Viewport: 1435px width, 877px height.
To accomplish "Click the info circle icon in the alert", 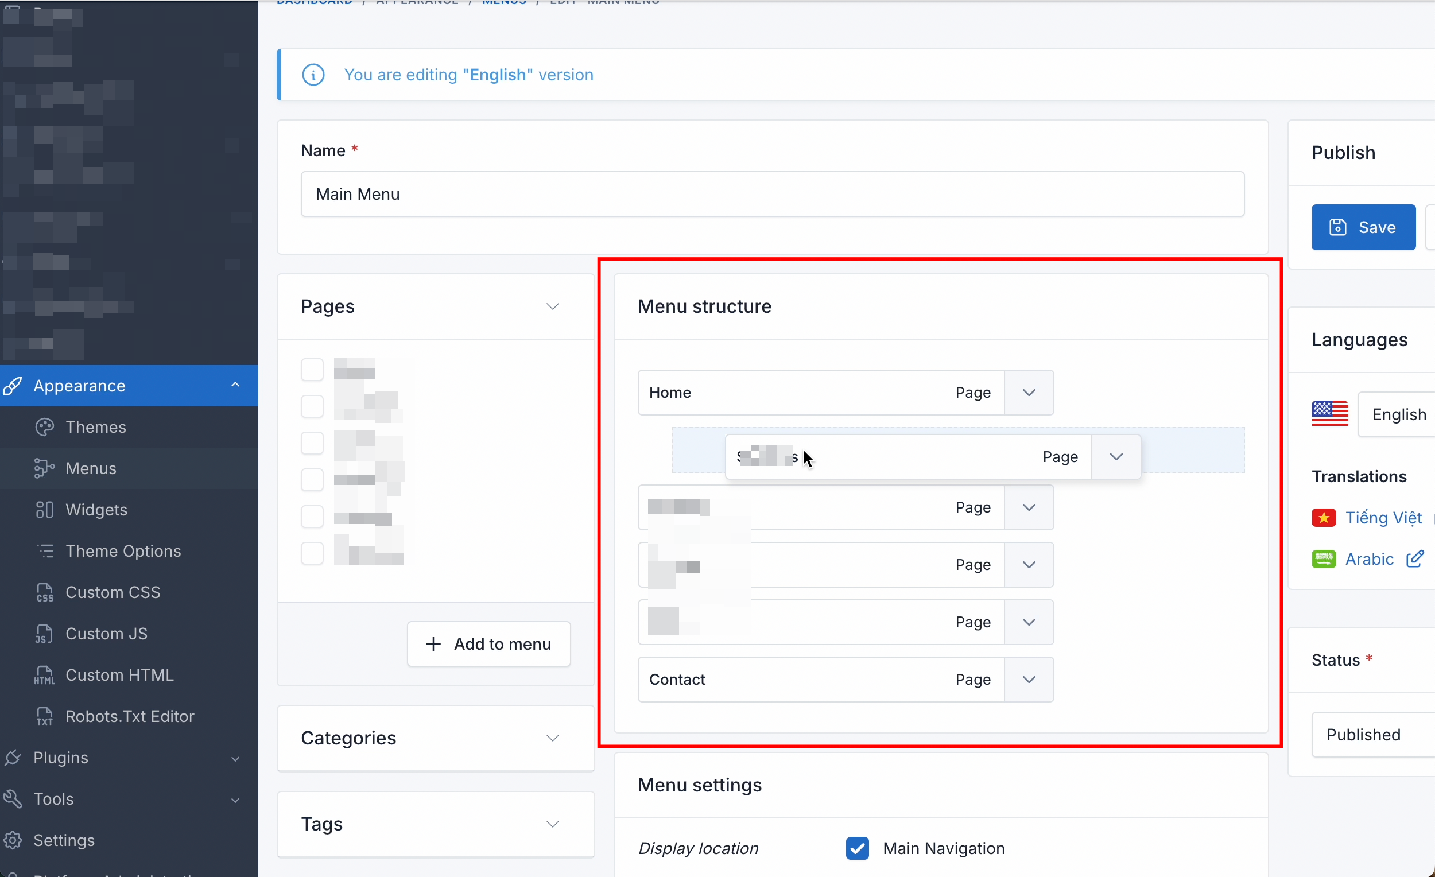I will (313, 75).
